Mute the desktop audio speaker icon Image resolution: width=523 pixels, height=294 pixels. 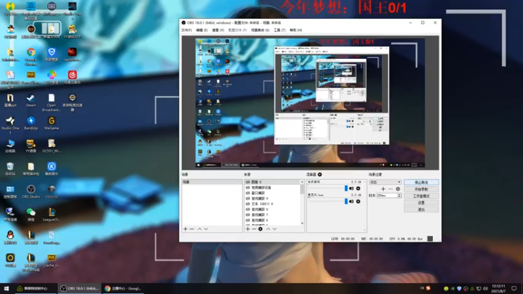click(351, 188)
